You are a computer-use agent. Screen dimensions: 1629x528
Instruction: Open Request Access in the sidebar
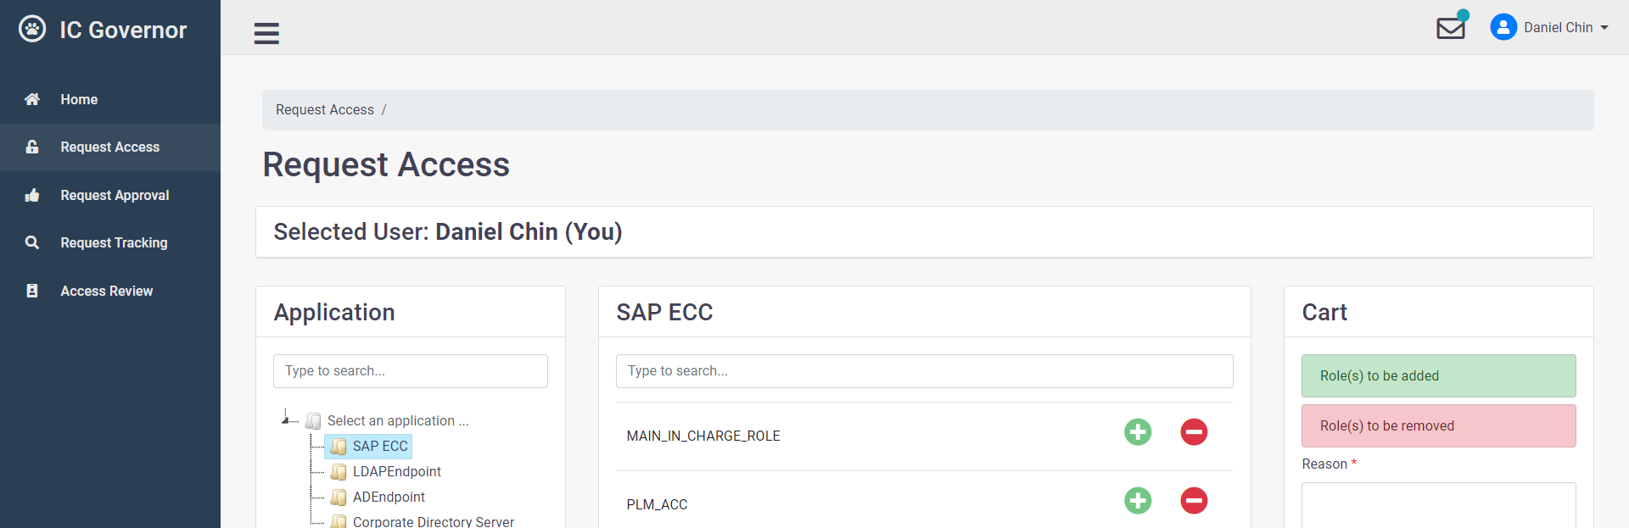pyautogui.click(x=110, y=147)
